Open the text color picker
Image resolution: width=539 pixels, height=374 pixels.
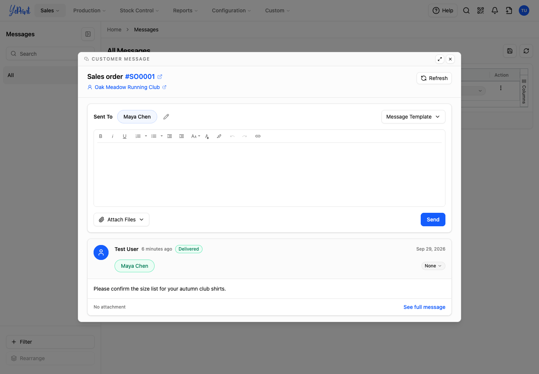coord(207,136)
